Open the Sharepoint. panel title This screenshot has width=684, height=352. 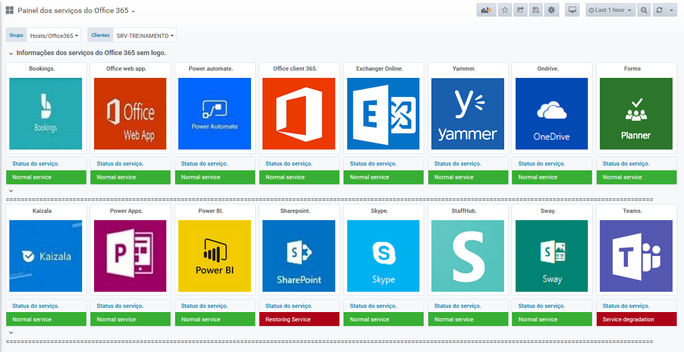pyautogui.click(x=295, y=211)
